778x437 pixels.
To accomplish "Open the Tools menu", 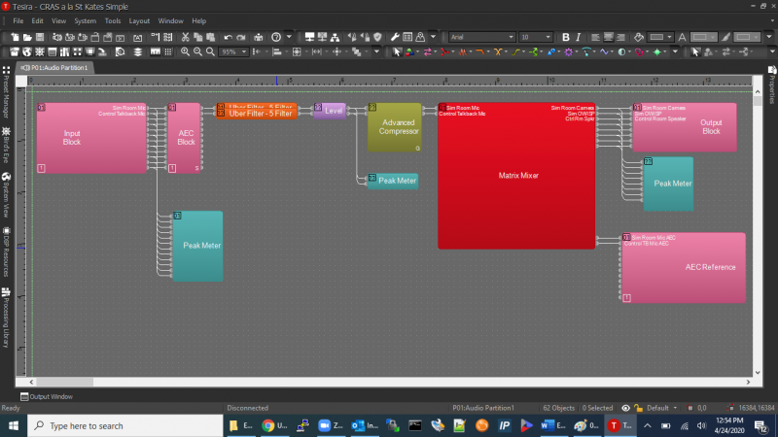I will point(113,20).
